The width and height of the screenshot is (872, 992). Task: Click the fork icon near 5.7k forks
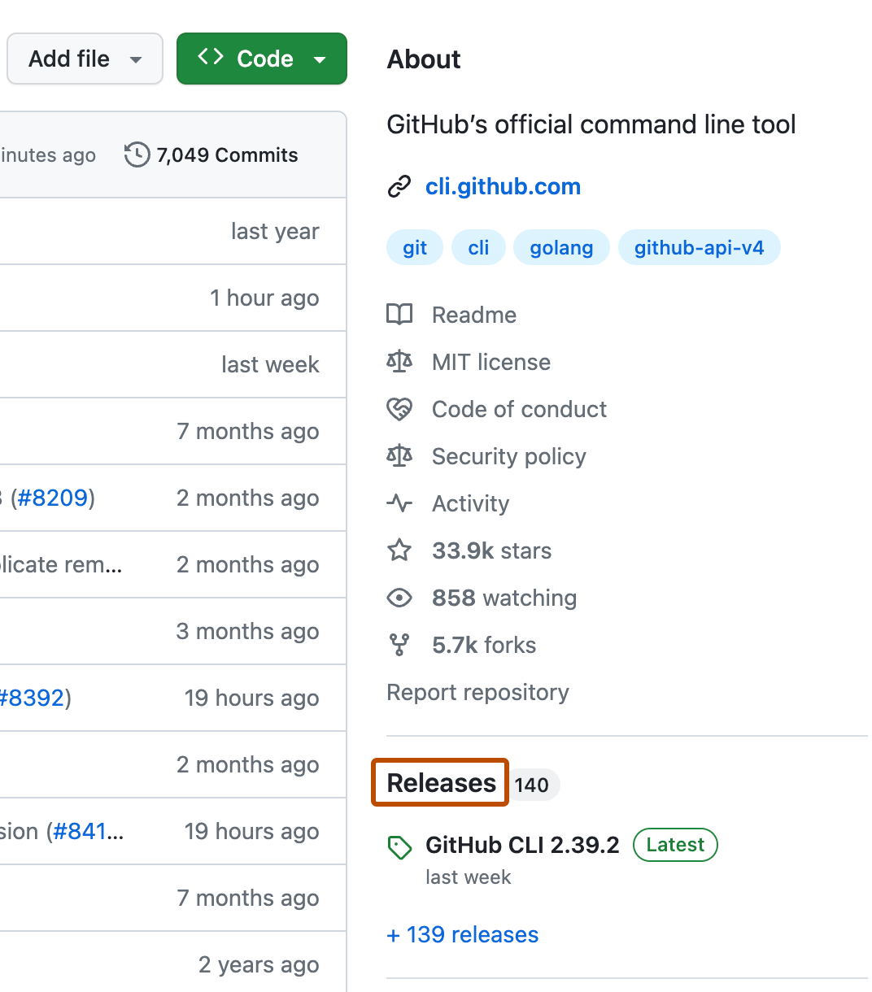point(399,645)
